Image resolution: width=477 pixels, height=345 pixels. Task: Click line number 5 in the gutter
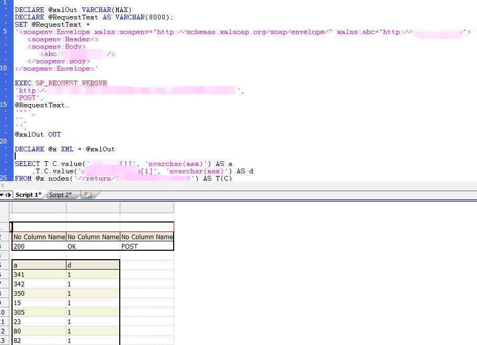point(5,31)
